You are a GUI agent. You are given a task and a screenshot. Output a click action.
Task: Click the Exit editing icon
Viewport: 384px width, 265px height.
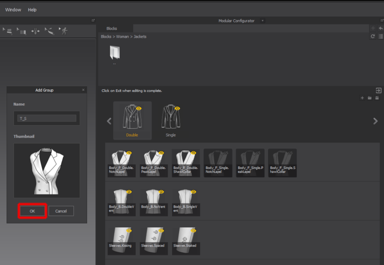coord(379,90)
